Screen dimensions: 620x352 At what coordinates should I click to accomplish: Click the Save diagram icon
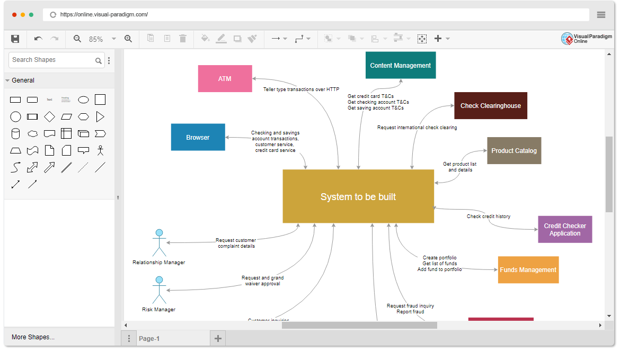pyautogui.click(x=15, y=39)
